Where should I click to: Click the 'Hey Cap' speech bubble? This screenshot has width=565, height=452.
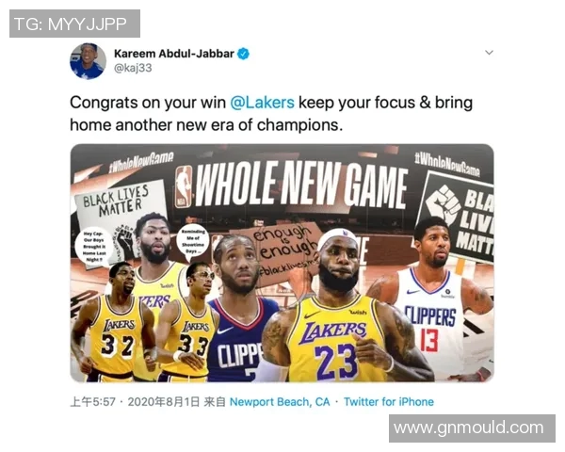[x=93, y=246]
